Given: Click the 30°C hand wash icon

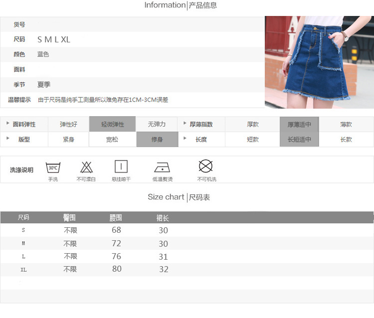Looking at the screenshot, I should 53,167.
